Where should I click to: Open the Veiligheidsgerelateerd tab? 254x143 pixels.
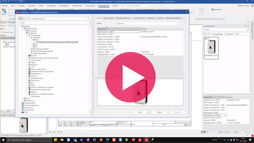tap(173, 18)
